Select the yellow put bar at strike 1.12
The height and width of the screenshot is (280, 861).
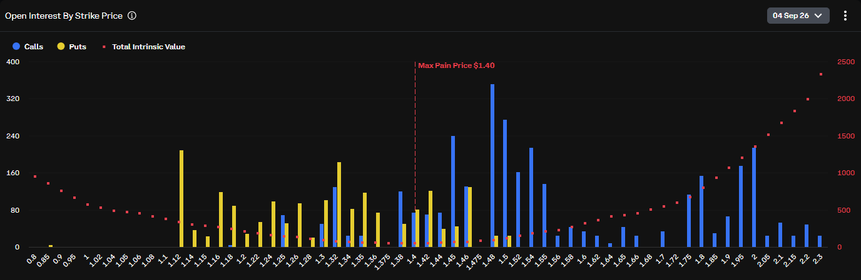[x=181, y=198]
